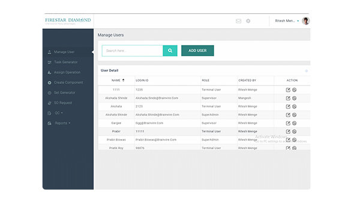Disable the Prabir user with login 11111

point(295,131)
